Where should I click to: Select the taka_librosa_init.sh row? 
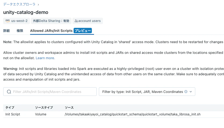tap(114, 114)
